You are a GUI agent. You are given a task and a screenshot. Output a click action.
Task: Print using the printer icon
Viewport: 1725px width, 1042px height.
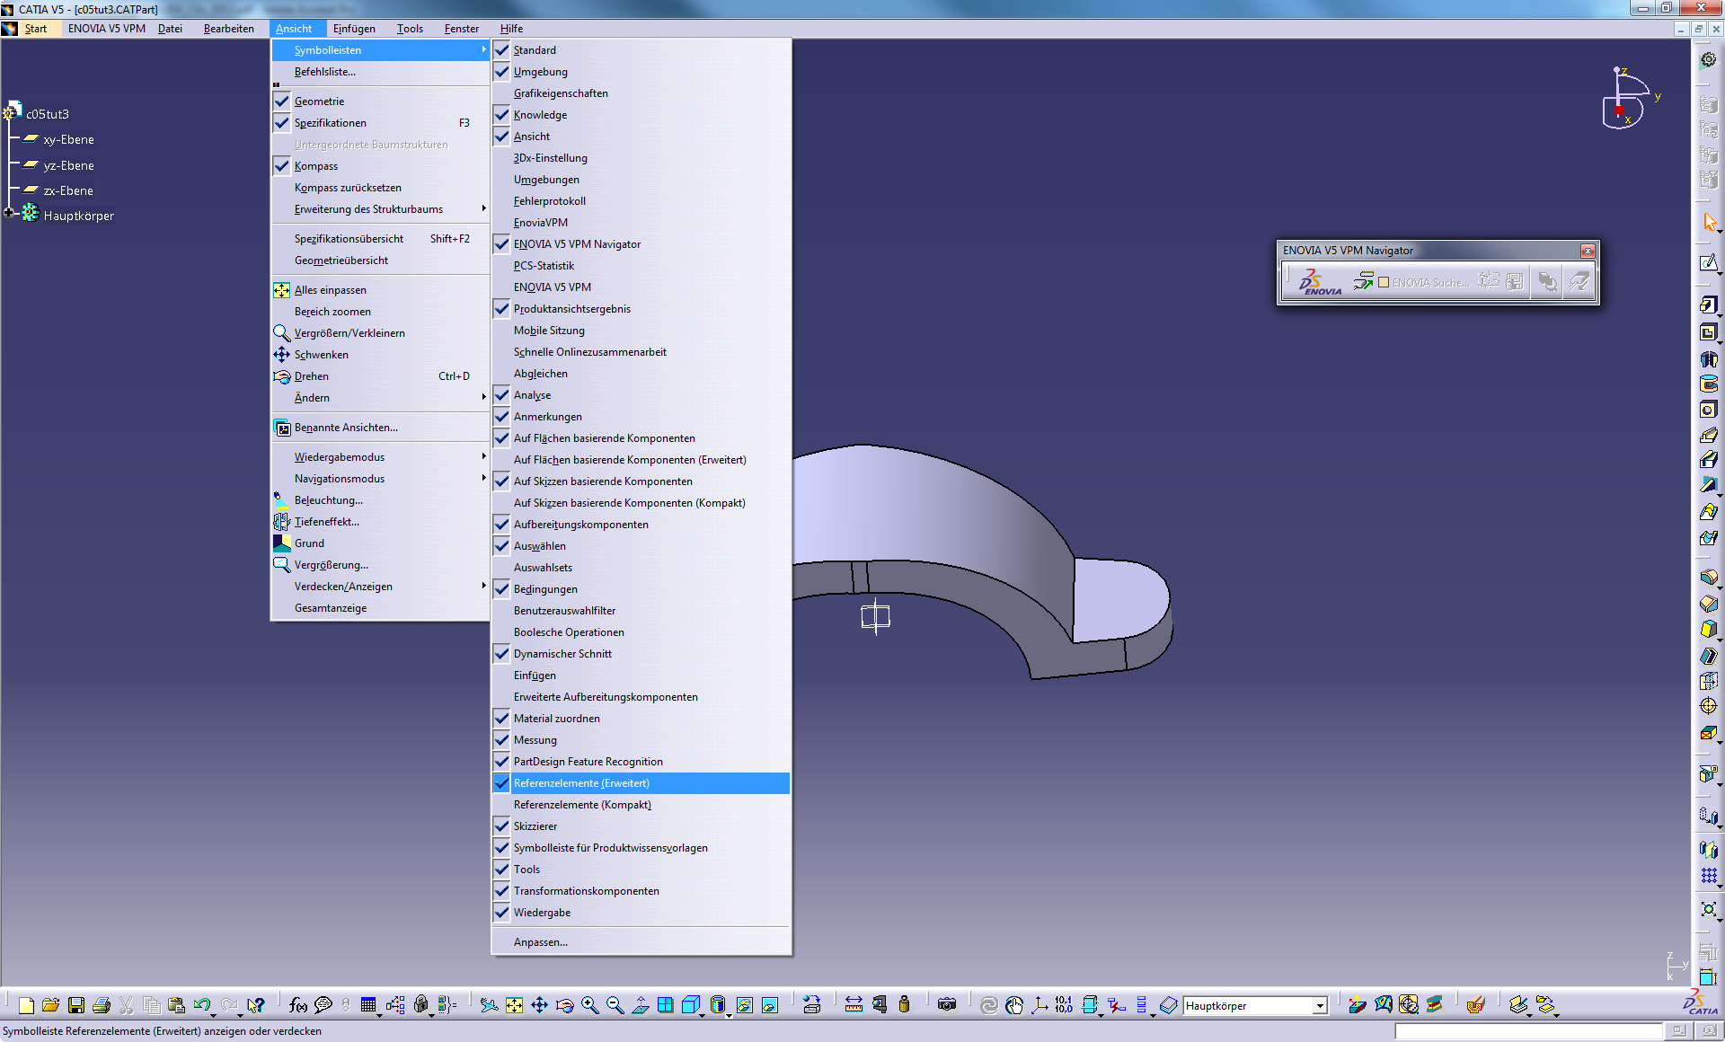(102, 1005)
